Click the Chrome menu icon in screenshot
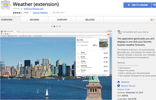This screenshot has height=100, width=156. [111, 34]
